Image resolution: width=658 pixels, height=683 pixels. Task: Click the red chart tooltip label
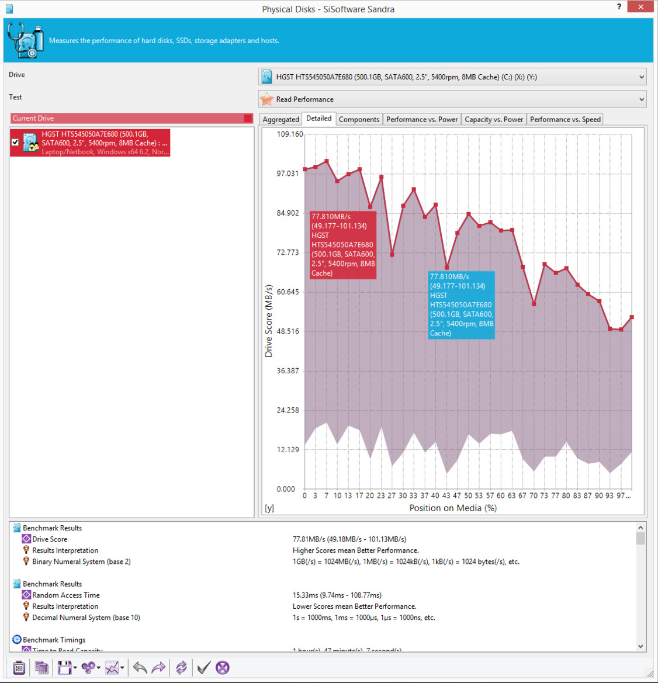(x=343, y=245)
